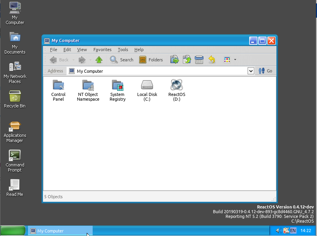This screenshot has width=317, height=236.
Task: Open the Search pane
Action: 122,60
